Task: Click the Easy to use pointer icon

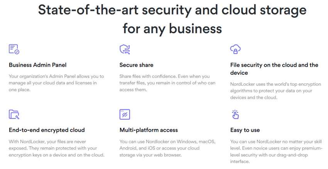Action: click(x=235, y=114)
